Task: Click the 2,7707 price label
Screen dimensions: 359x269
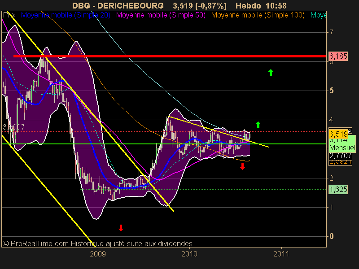Action: [340, 156]
